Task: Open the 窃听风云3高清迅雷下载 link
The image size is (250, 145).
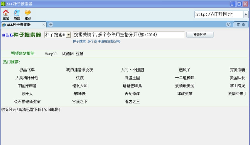Action: click(31, 110)
